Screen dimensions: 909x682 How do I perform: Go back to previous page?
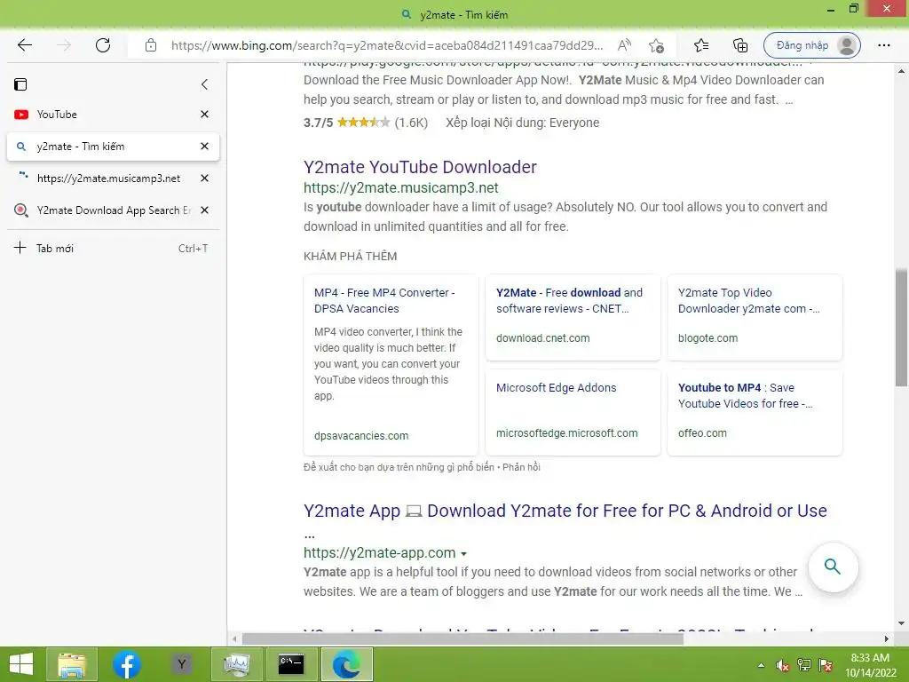tap(24, 45)
